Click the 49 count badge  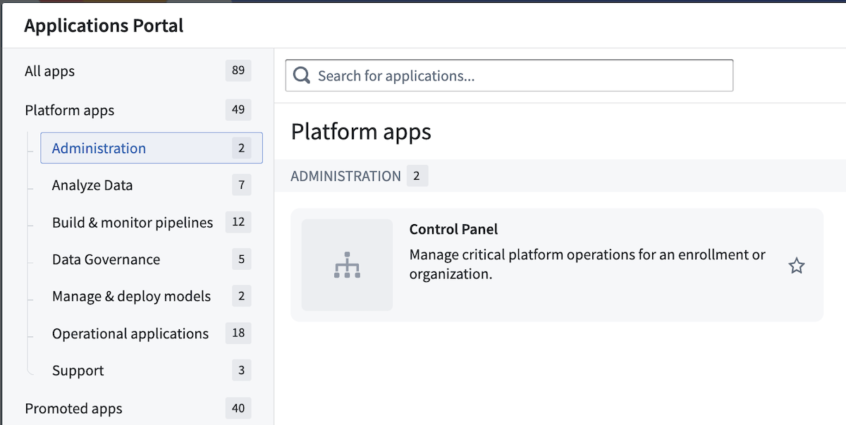238,110
